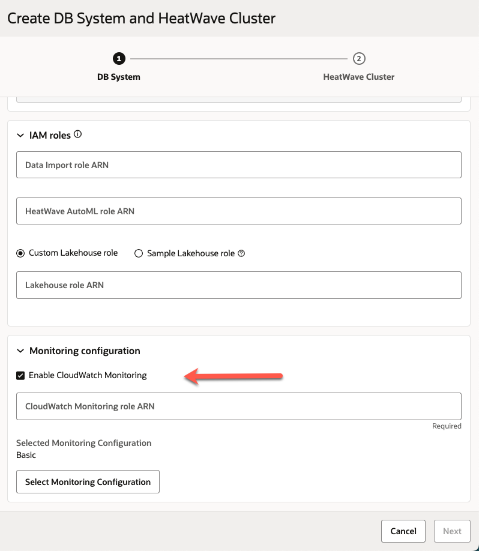Collapse the Monitoring configuration section
The height and width of the screenshot is (551, 479).
pyautogui.click(x=20, y=351)
